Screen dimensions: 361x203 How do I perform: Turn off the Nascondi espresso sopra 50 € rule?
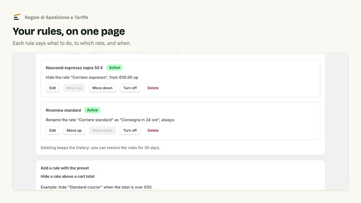coord(130,88)
